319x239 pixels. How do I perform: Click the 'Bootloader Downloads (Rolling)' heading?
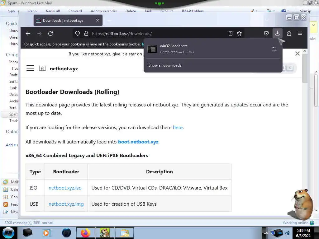point(72,92)
